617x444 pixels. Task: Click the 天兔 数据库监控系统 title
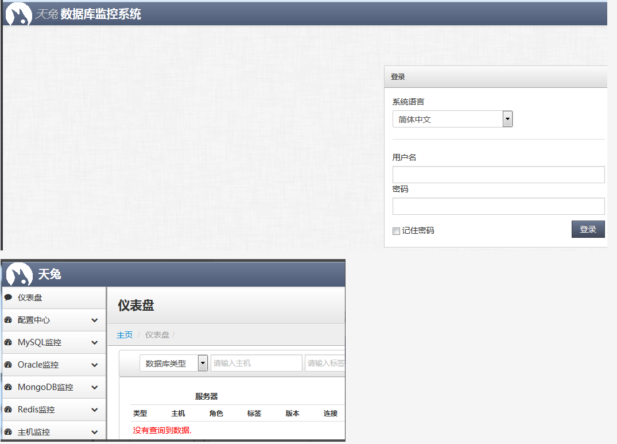[x=88, y=14]
